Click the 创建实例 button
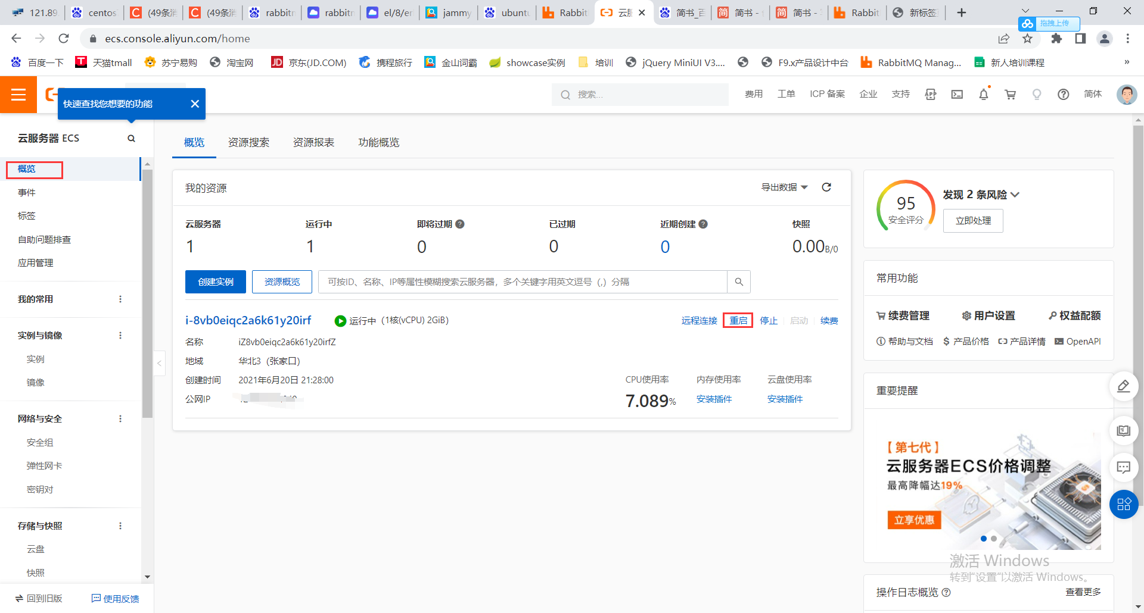Image resolution: width=1144 pixels, height=613 pixels. 216,282
